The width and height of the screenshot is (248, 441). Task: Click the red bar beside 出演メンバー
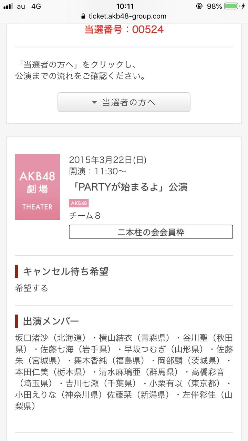17,321
